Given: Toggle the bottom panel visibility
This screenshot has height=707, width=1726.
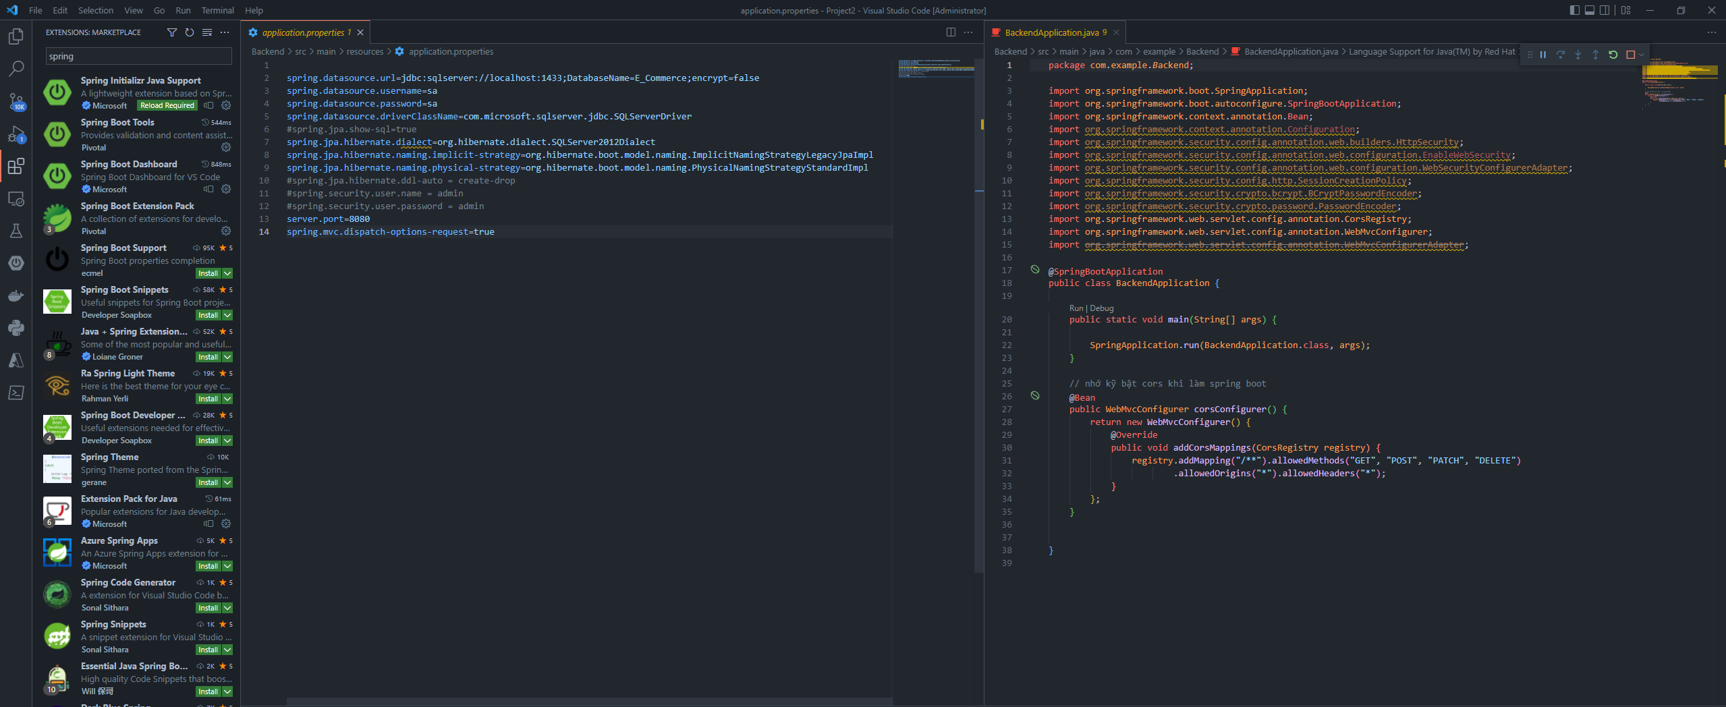Looking at the screenshot, I should coord(1589,10).
